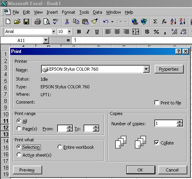Open the Tools menu
192x179 pixels.
[84, 12]
